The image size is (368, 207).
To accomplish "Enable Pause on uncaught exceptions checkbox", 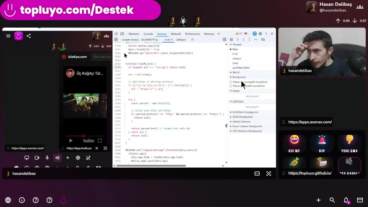I will click(231, 82).
